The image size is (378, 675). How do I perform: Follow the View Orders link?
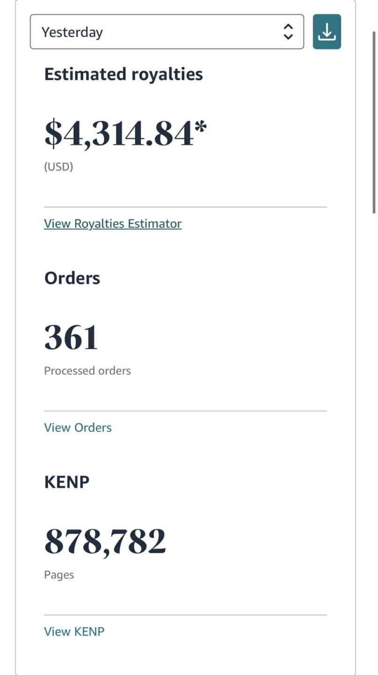point(78,427)
